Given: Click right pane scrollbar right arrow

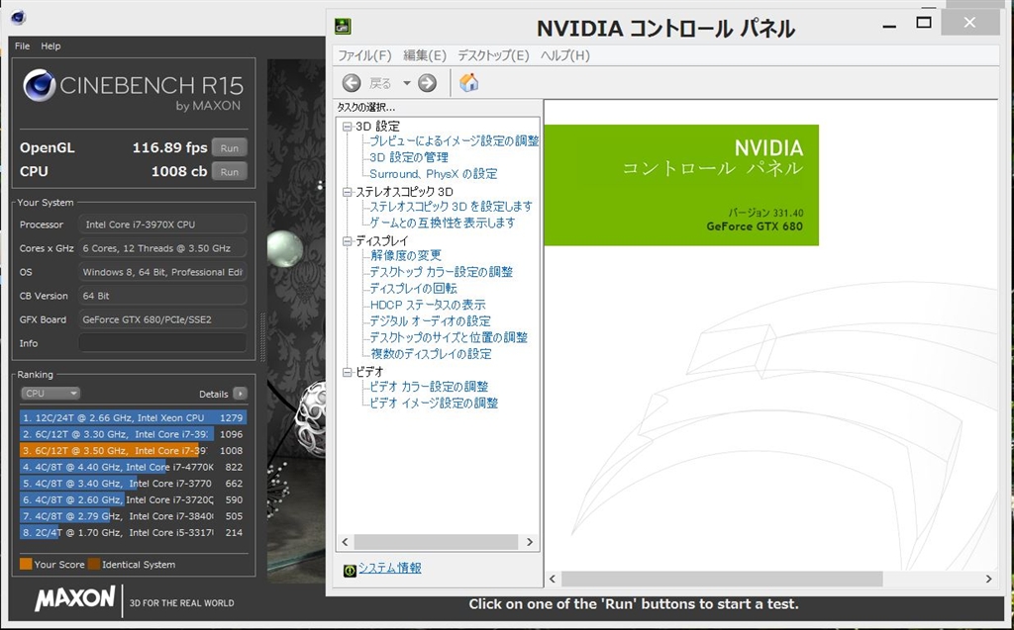Looking at the screenshot, I should (988, 579).
